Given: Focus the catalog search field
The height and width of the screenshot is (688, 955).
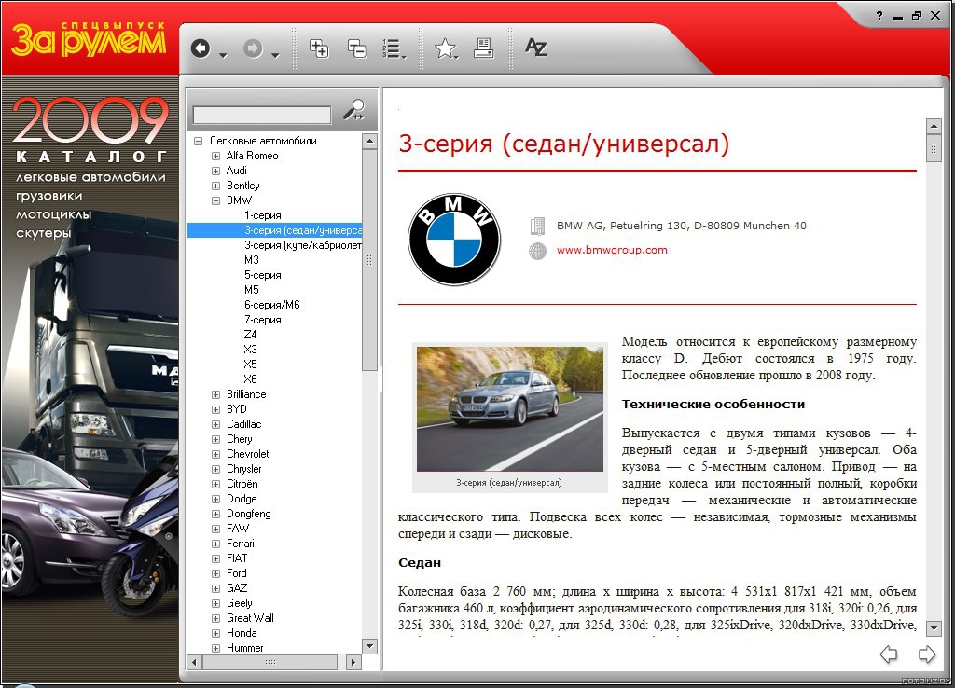Looking at the screenshot, I should (262, 115).
